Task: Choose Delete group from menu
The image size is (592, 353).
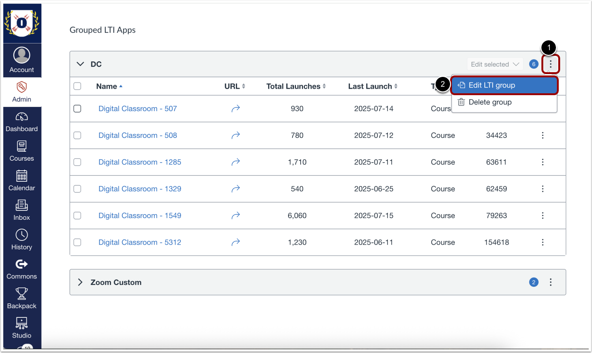Action: 504,102
